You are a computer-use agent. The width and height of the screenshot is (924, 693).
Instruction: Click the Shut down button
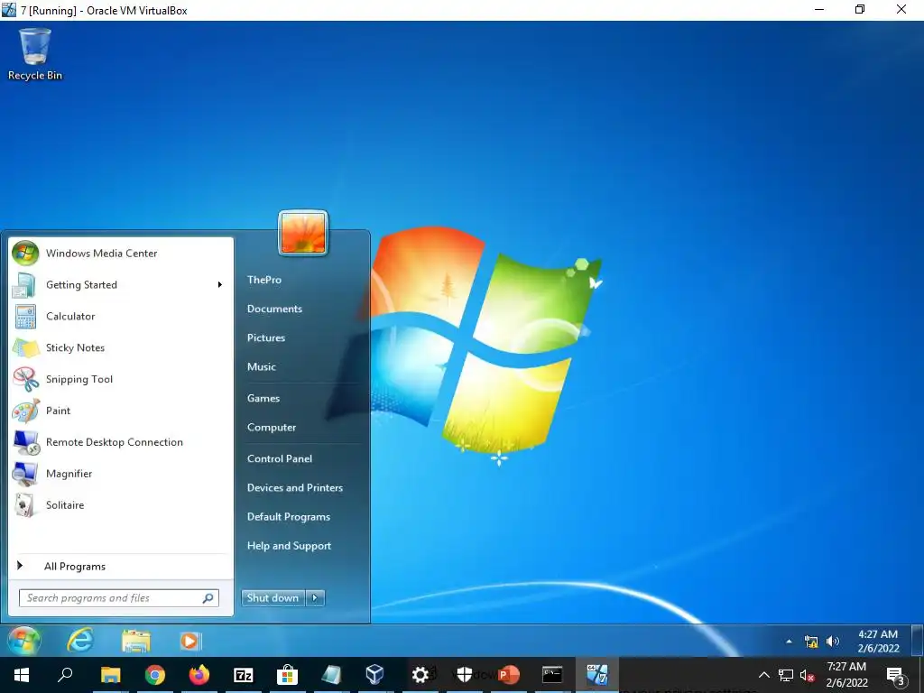273,598
